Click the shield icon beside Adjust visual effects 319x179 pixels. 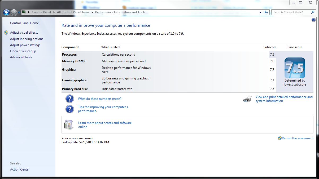6,33
